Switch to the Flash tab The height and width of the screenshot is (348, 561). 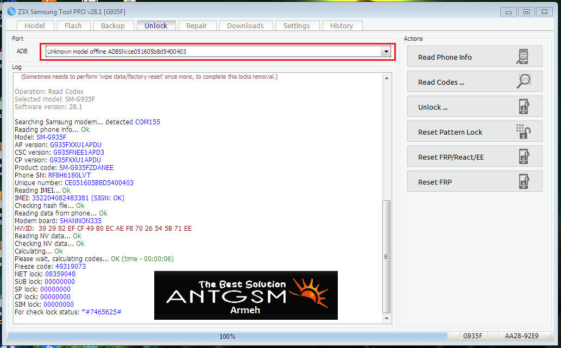(73, 26)
